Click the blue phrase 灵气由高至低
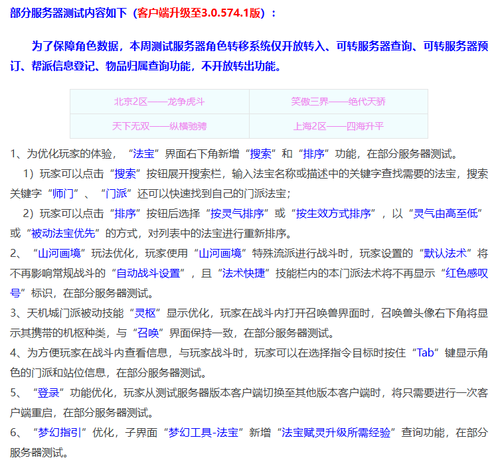The image size is (500, 466). pos(446,214)
